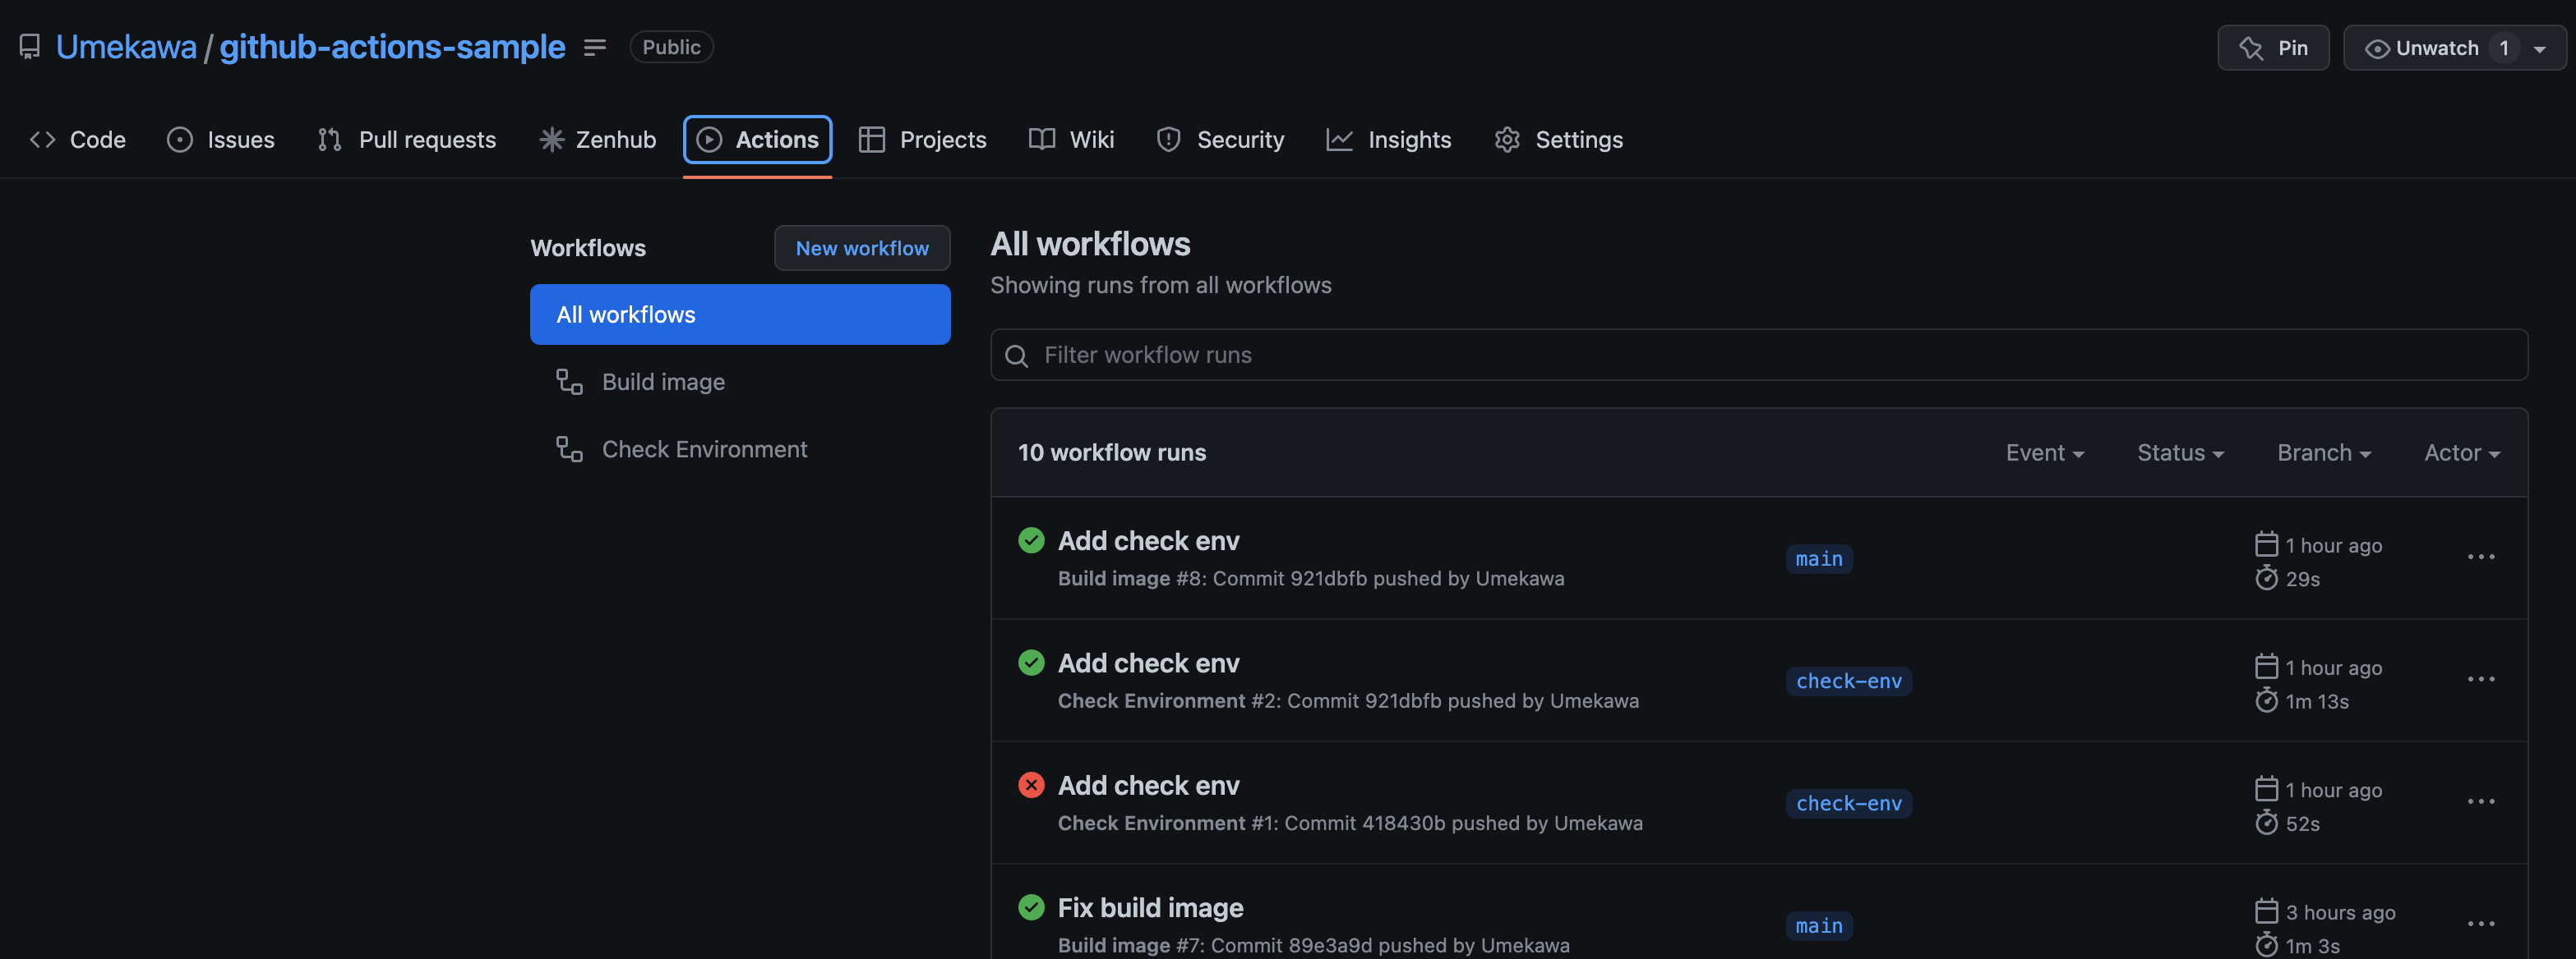The image size is (2576, 959).
Task: Open the options menu for Check Environment #1
Action: [2480, 802]
